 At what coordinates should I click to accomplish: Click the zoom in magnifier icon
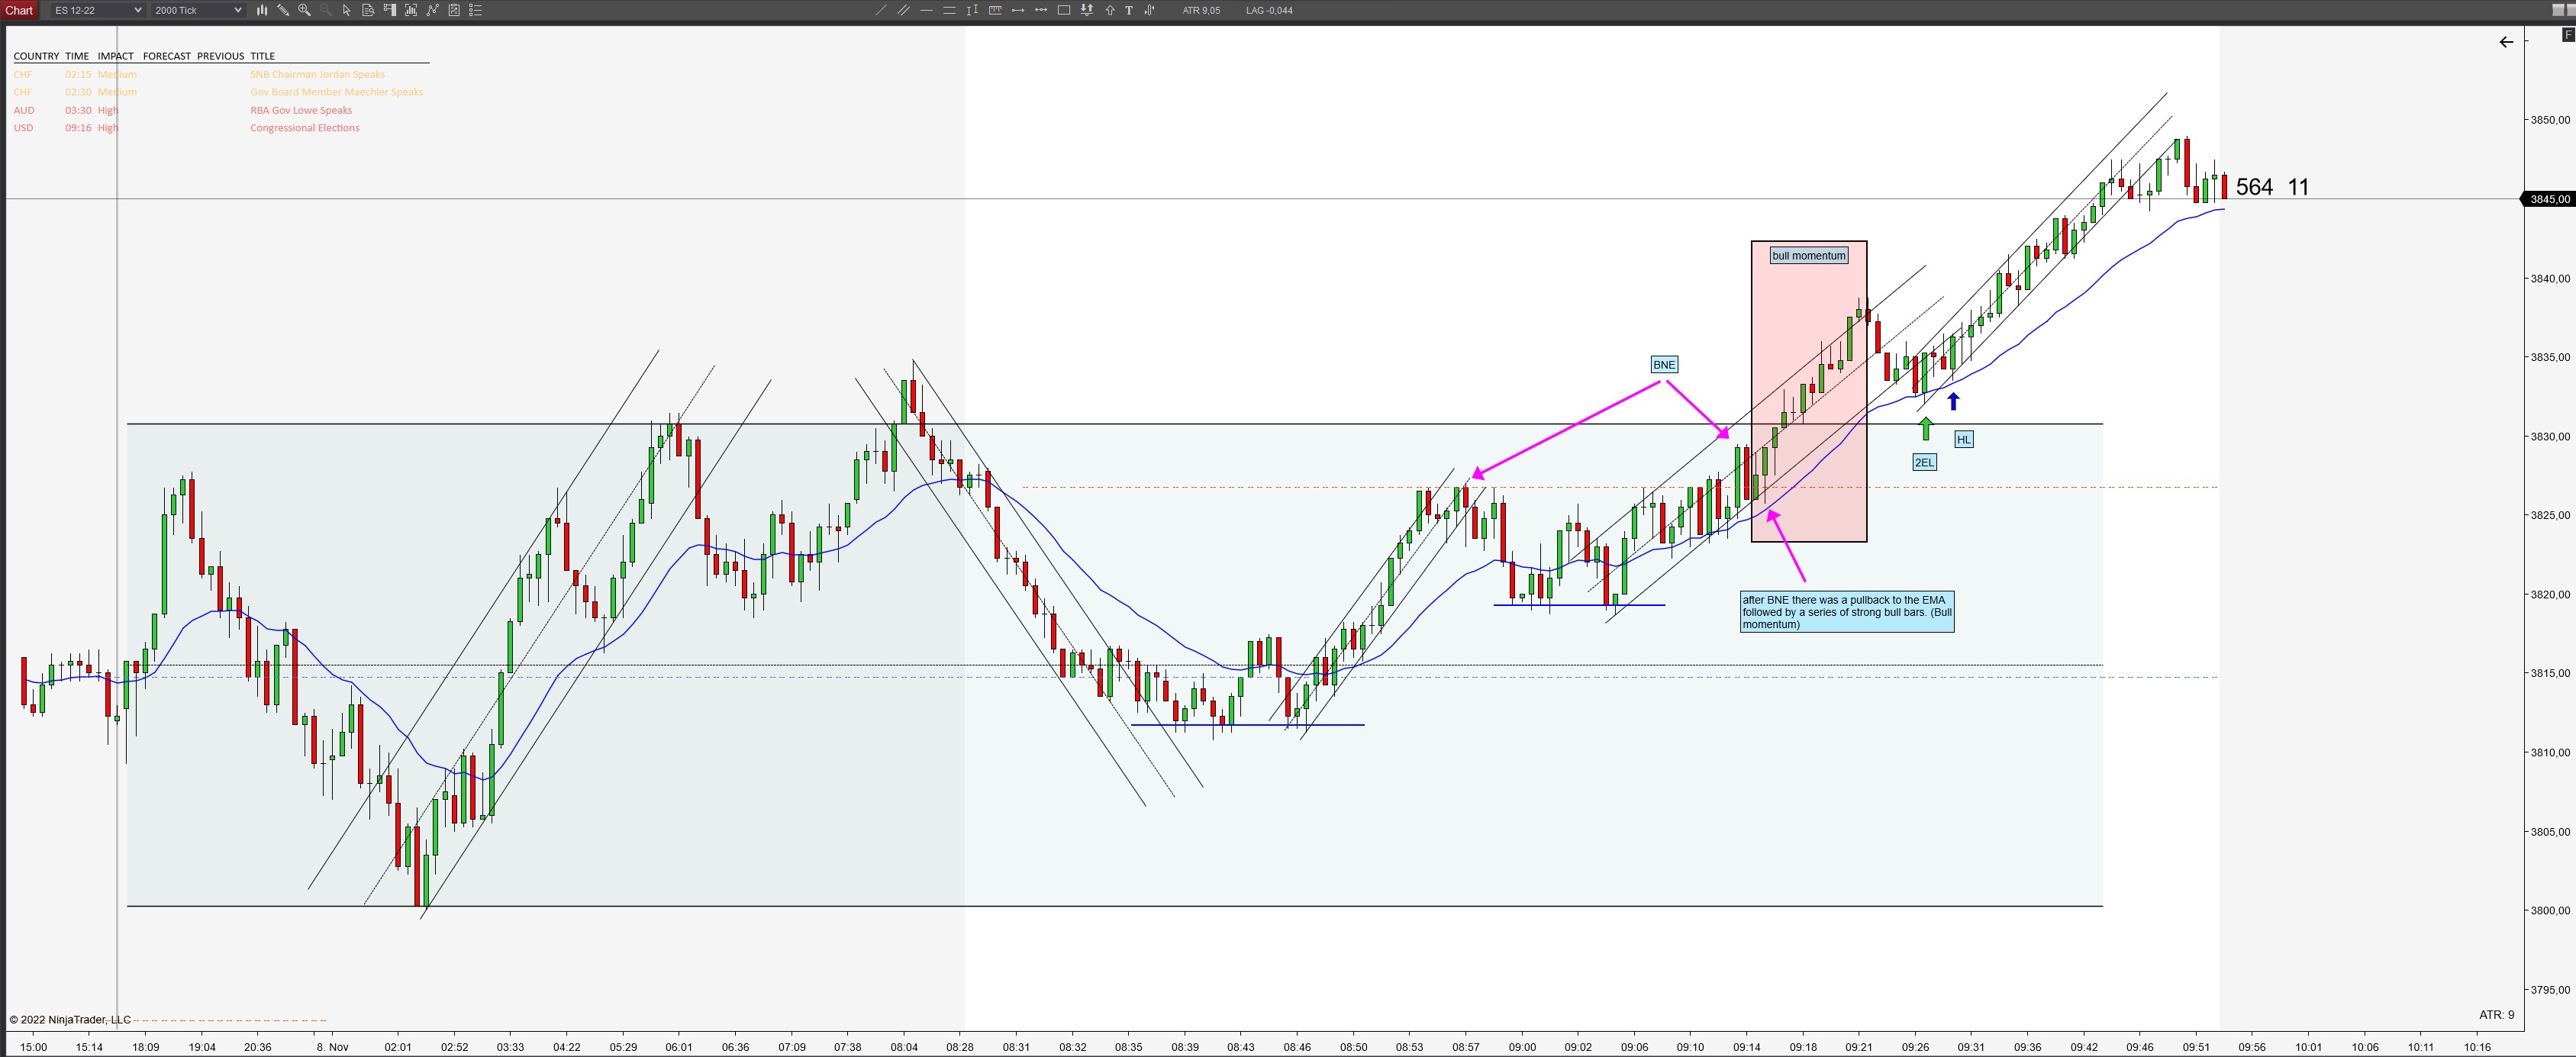click(304, 10)
